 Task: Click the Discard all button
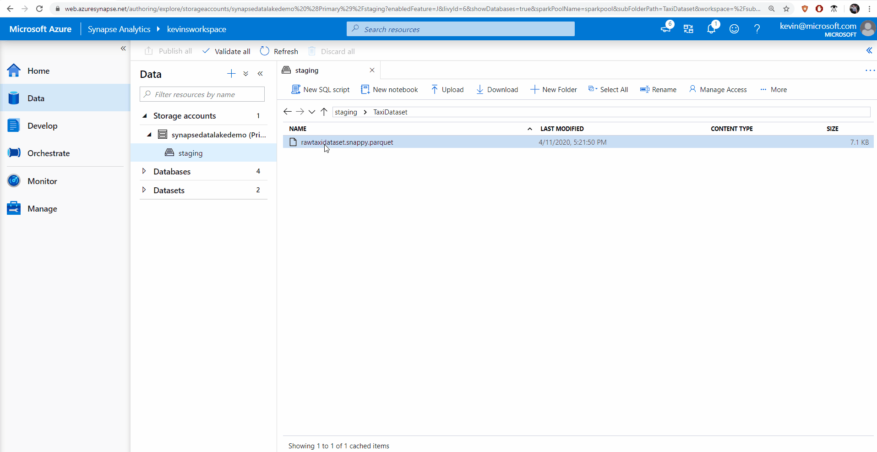332,51
